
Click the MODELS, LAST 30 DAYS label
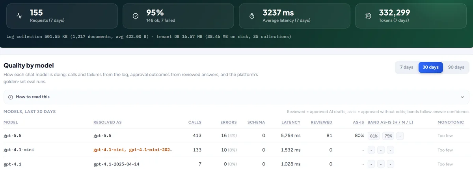[x=30, y=112]
